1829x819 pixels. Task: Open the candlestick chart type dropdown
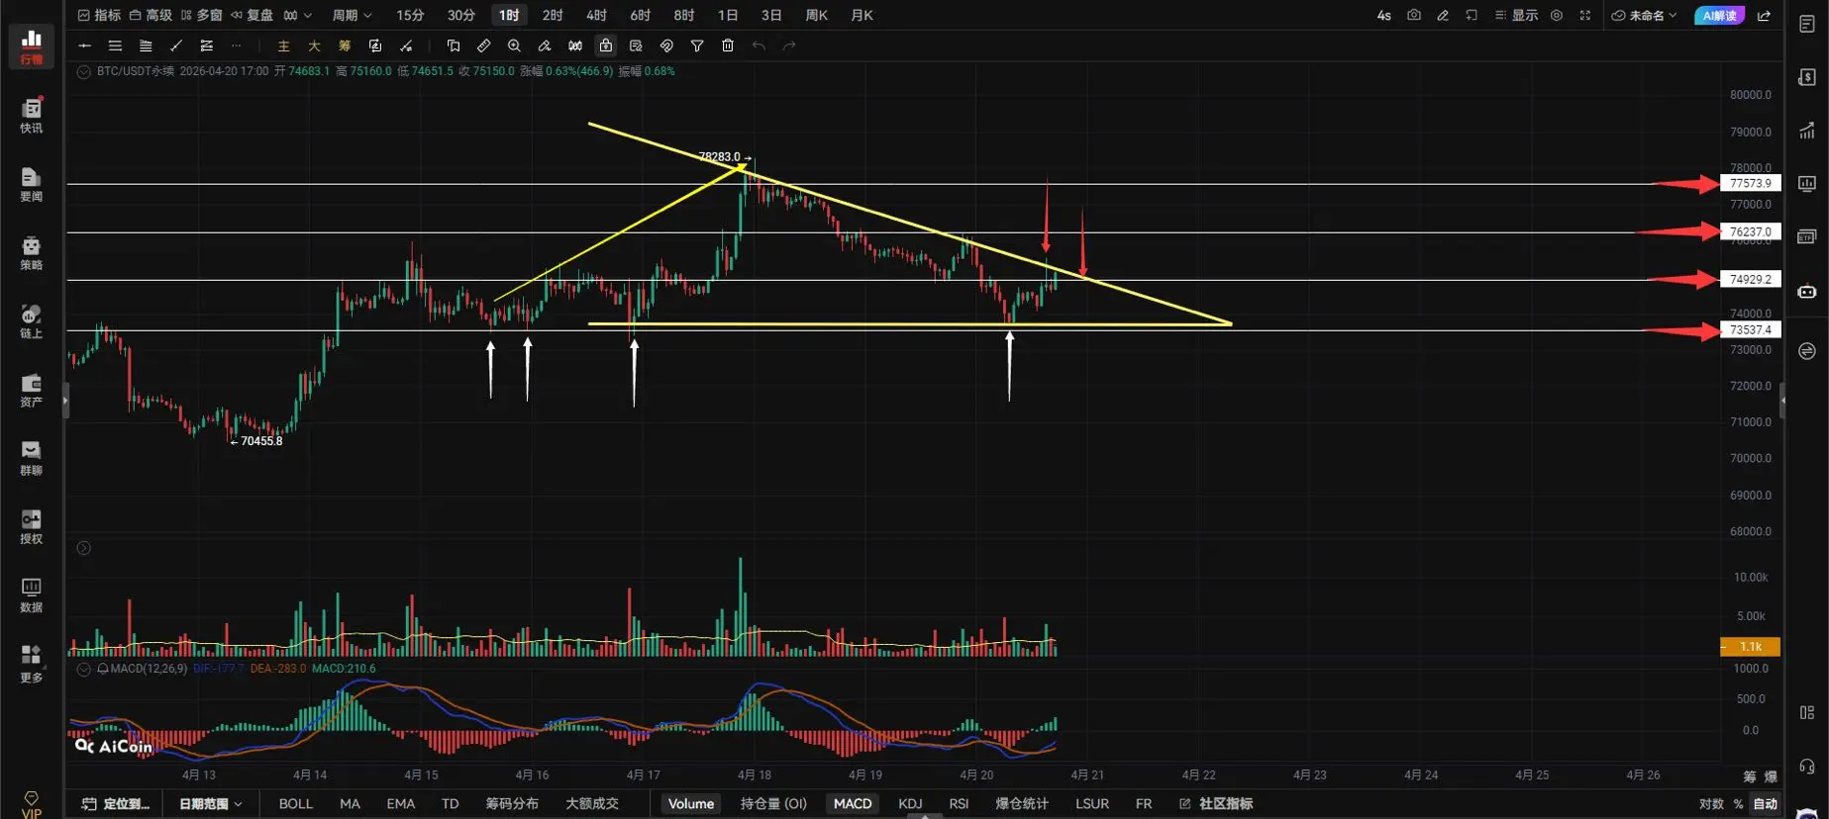pos(297,15)
